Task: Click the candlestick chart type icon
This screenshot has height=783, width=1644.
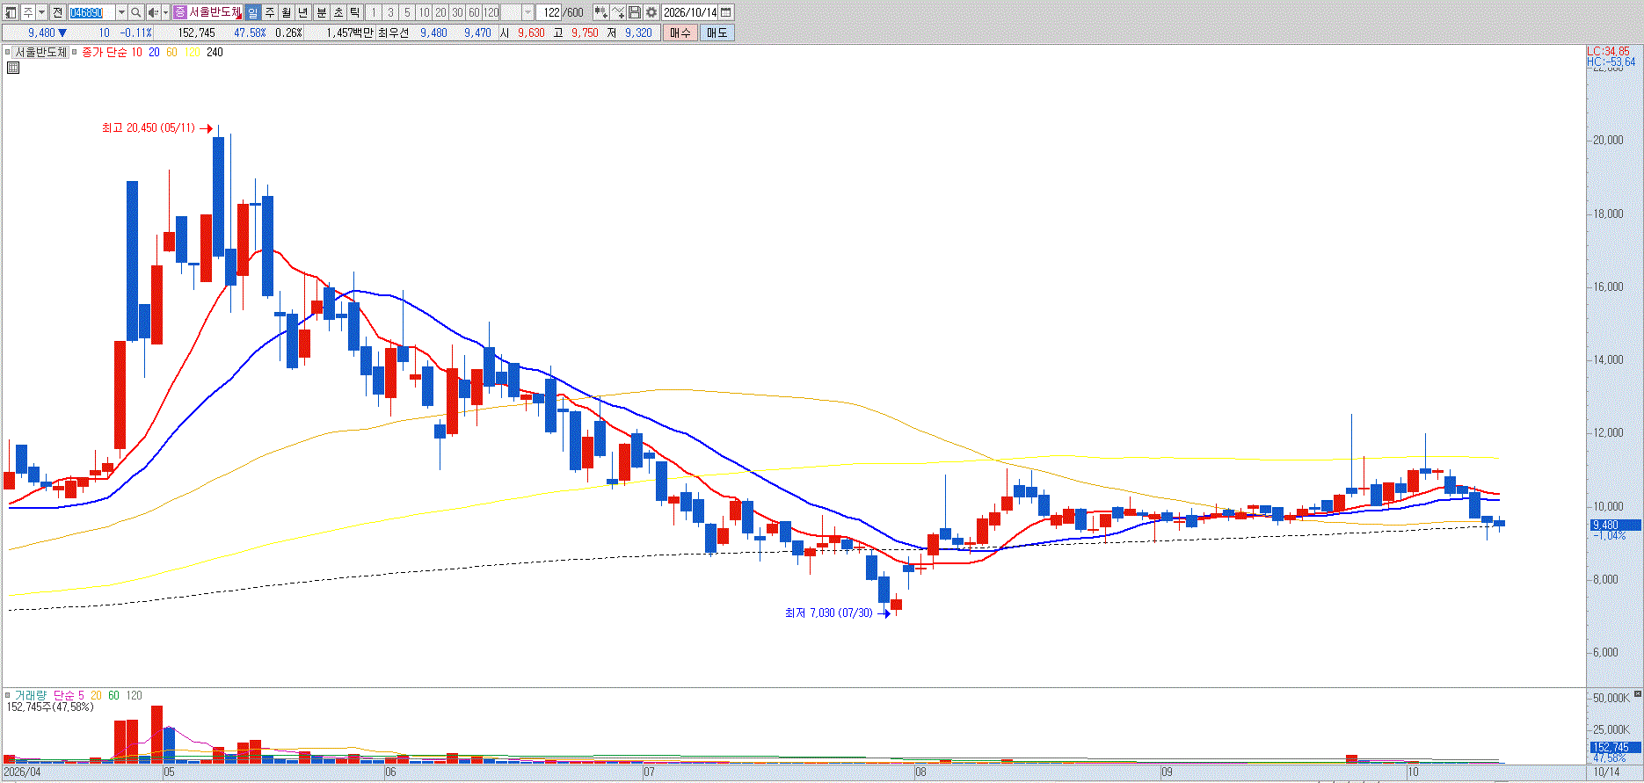Action: tap(601, 12)
